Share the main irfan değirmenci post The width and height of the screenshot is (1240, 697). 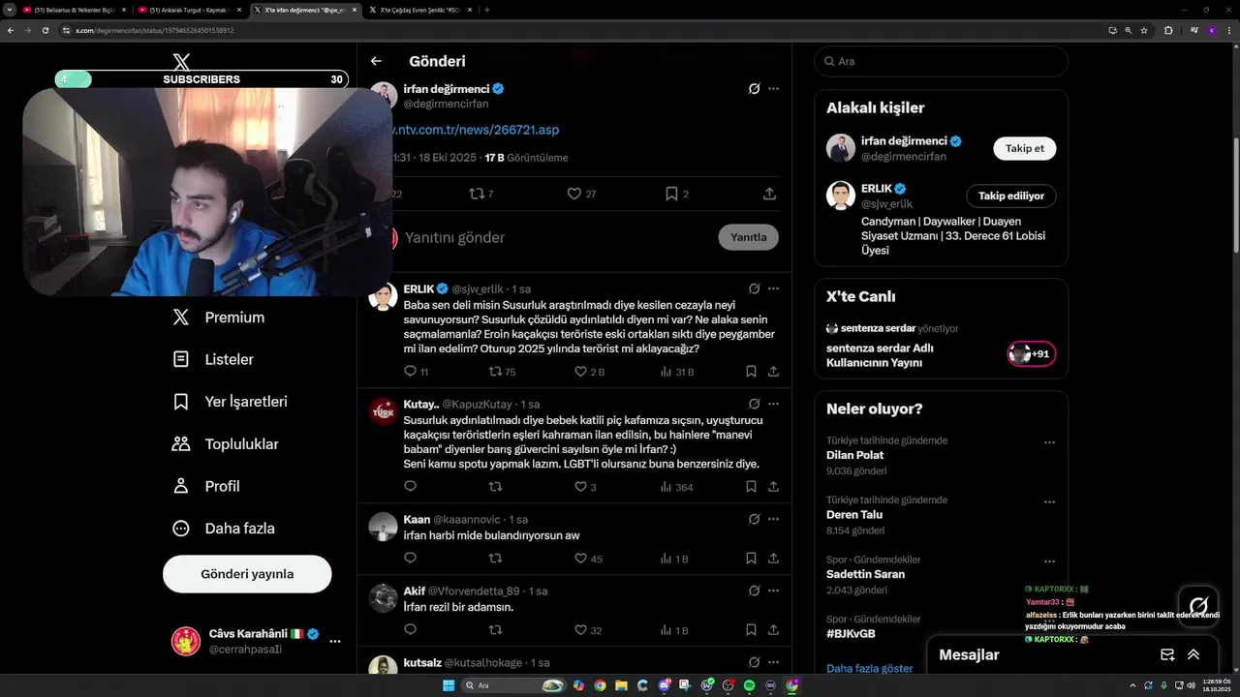769,194
